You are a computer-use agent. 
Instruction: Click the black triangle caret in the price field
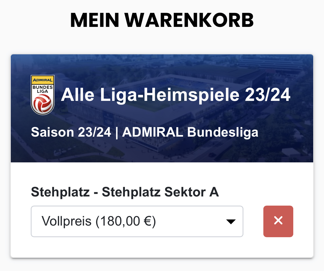click(x=231, y=222)
